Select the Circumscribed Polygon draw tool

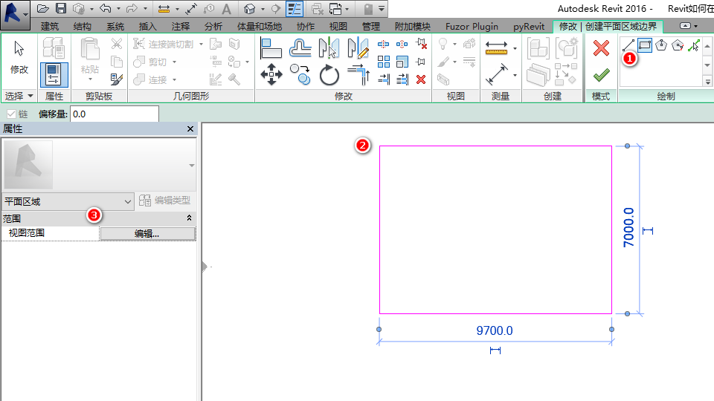point(678,45)
